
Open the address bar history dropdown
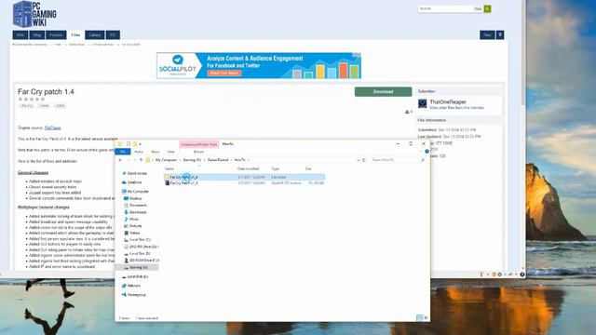coord(358,160)
